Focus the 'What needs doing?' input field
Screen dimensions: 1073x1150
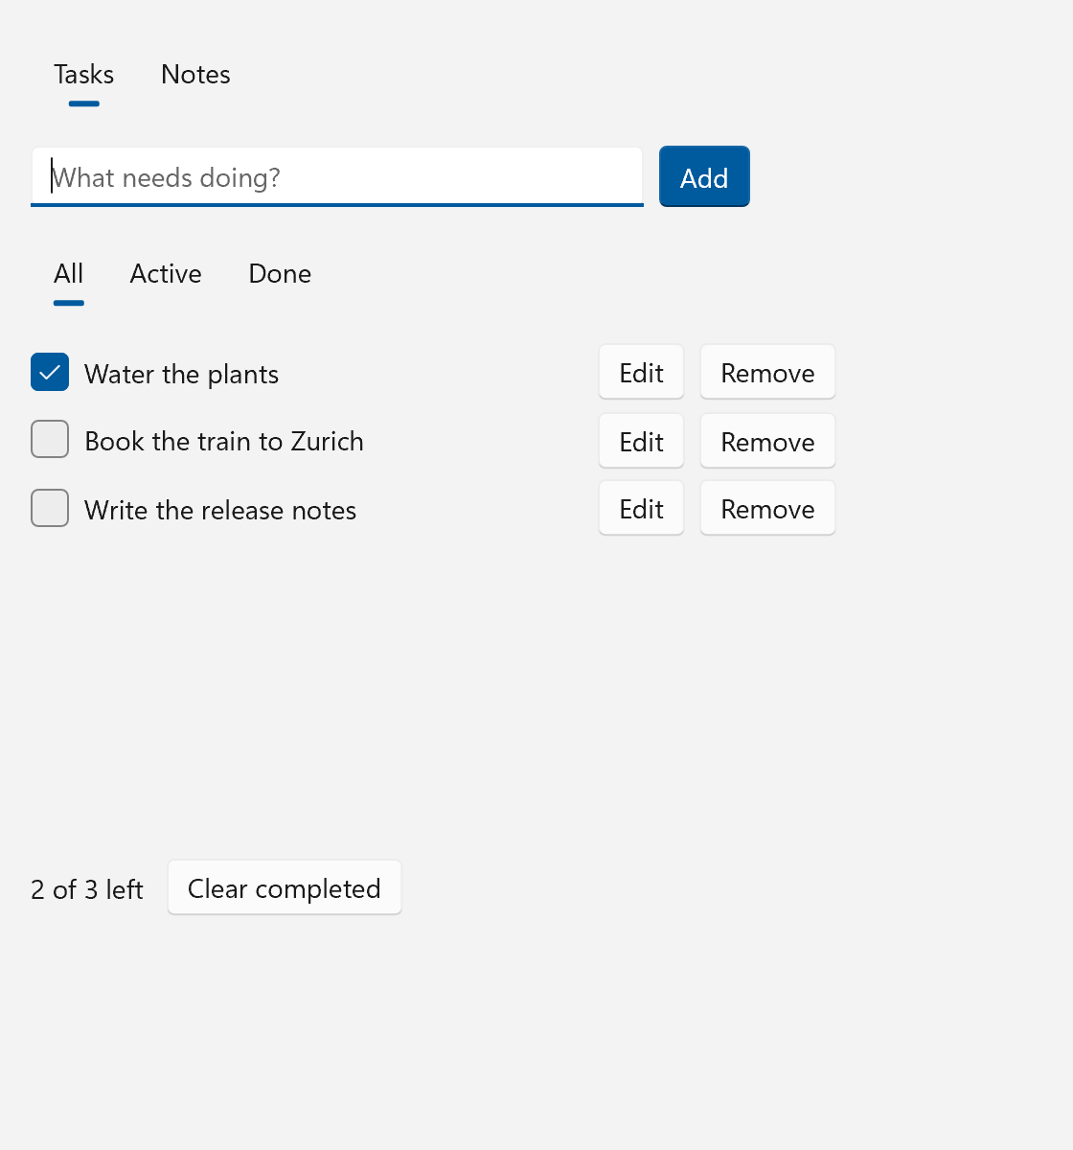point(337,177)
